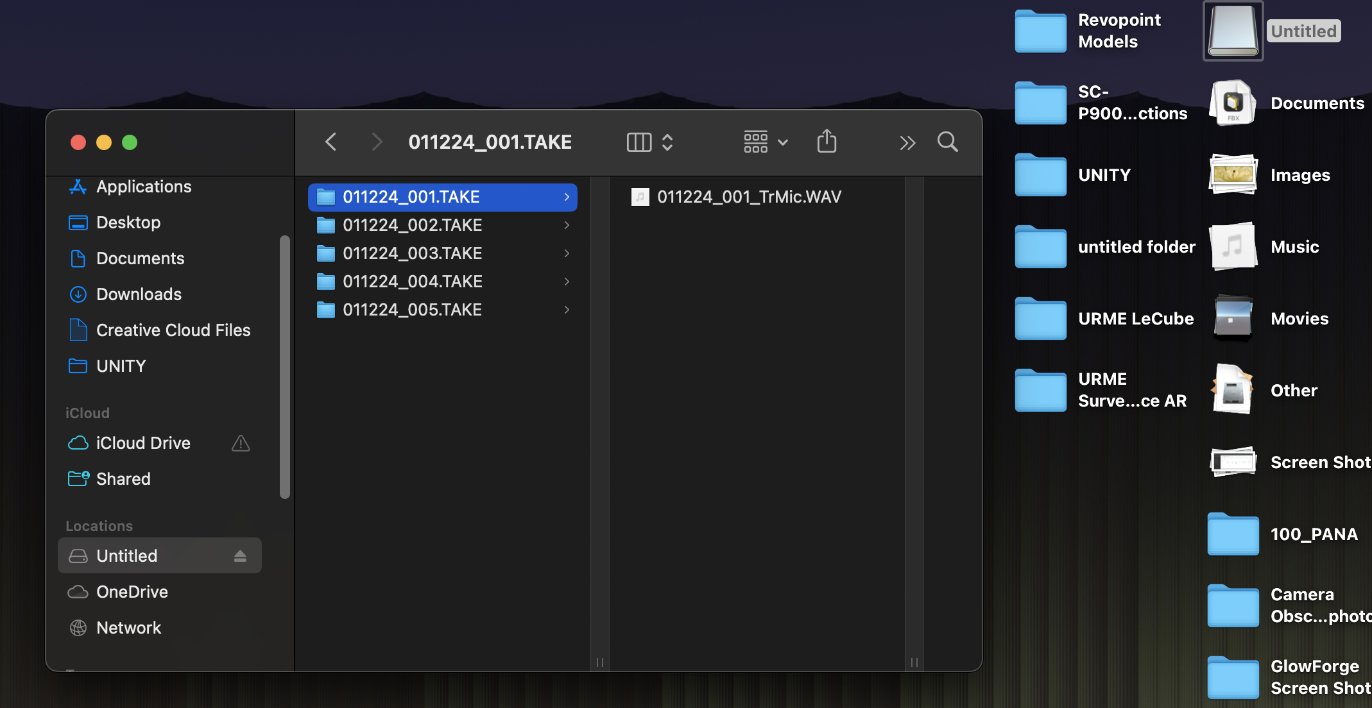1372x708 pixels.
Task: Expand the 011224_005.TAKE folder chevron
Action: 567,310
